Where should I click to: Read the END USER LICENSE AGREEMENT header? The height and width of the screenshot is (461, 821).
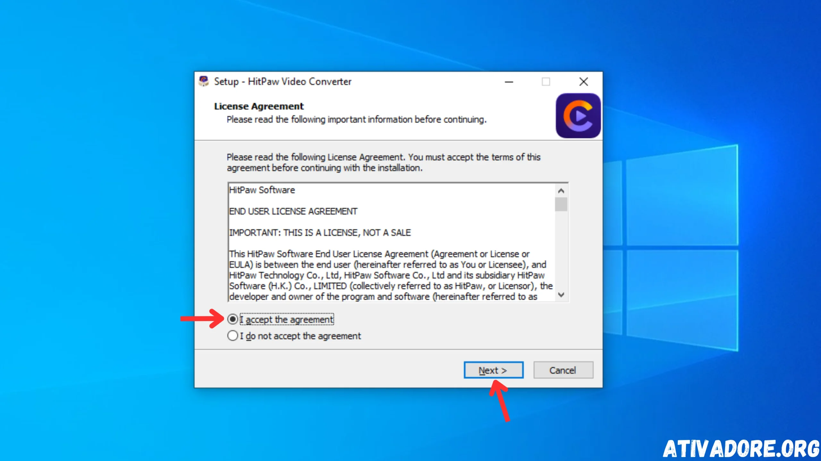(x=292, y=211)
